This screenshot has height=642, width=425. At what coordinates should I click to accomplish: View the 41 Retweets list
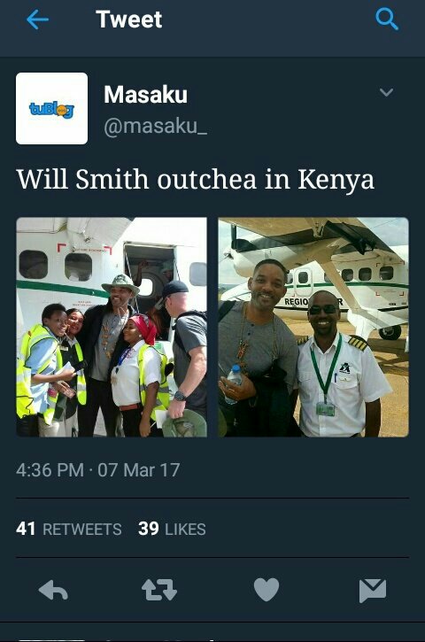pos(69,529)
